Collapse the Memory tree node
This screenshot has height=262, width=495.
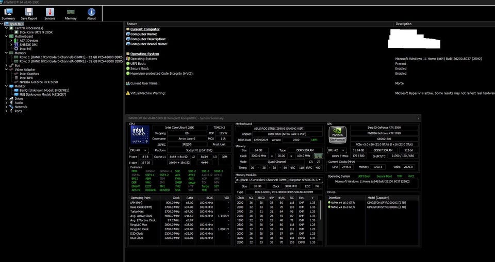click(7, 53)
